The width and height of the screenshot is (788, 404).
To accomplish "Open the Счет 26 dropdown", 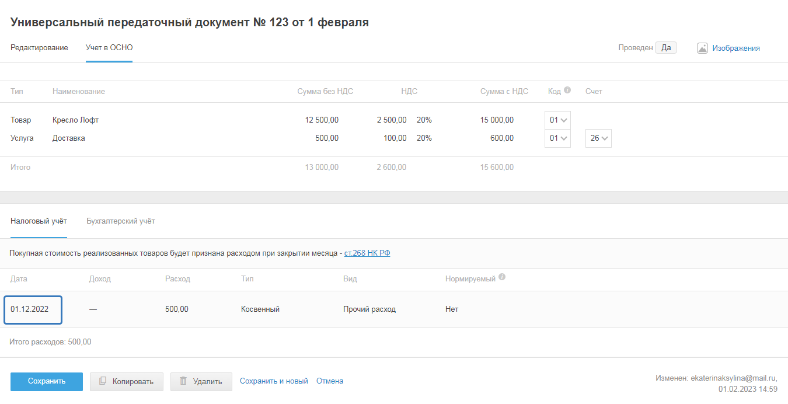I will [x=598, y=138].
